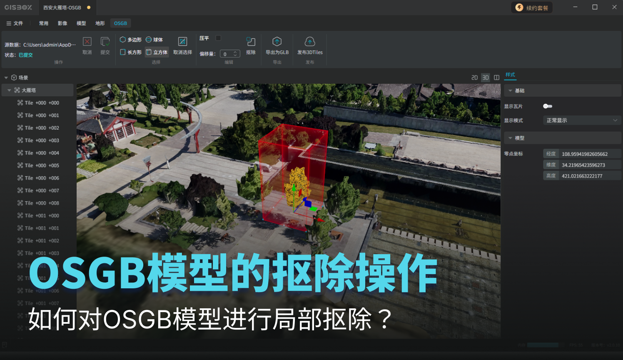
Task: Click the 取消选择 deselect icon
Action: pos(182,42)
